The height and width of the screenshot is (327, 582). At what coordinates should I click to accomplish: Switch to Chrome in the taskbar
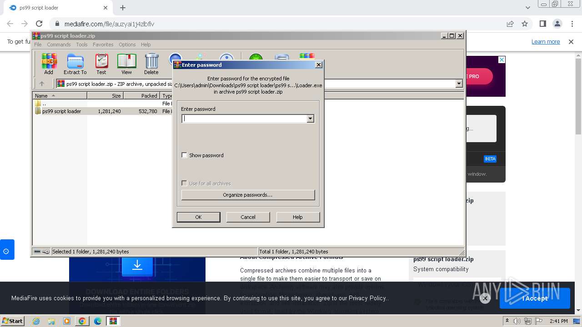(x=82, y=321)
